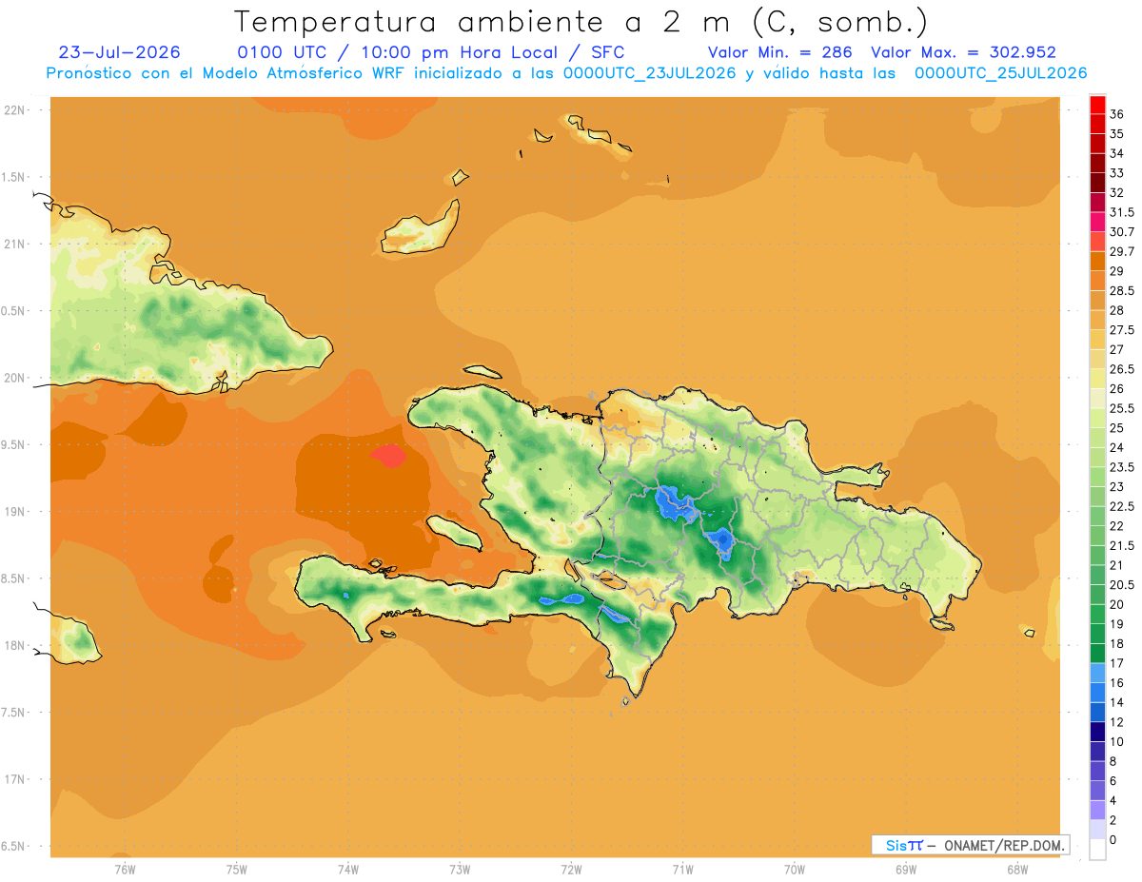The image size is (1142, 882).
Task: Pick the lavender swatch between 4 and 2
Action: (x=1097, y=810)
